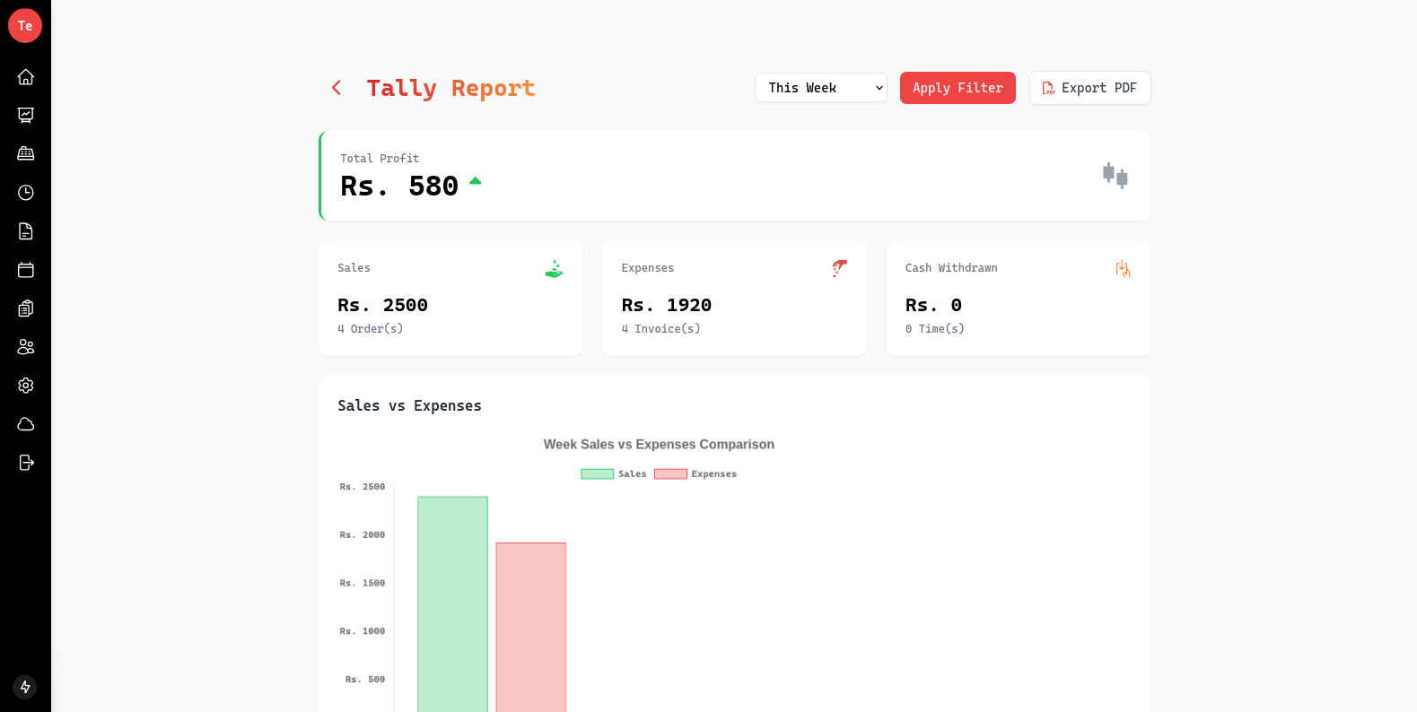Open the clock history sidebar icon
This screenshot has width=1417, height=712.
(26, 193)
